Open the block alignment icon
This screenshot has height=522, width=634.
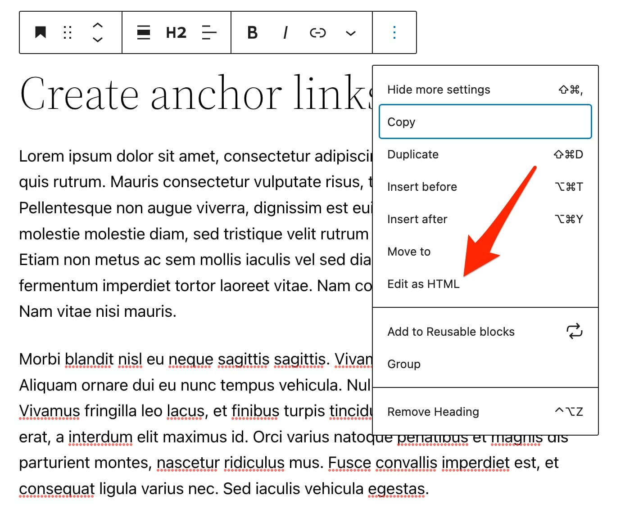143,32
